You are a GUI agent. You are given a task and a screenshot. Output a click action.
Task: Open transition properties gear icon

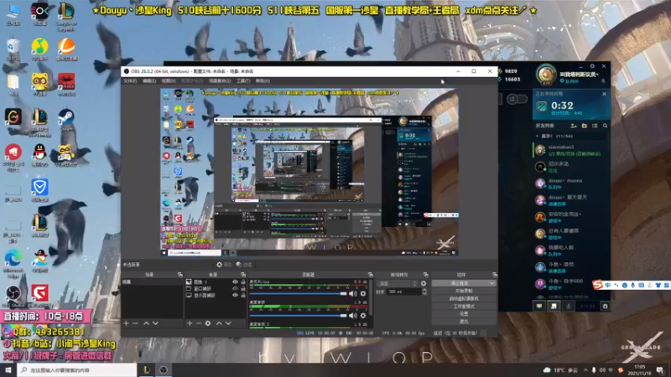(424, 283)
